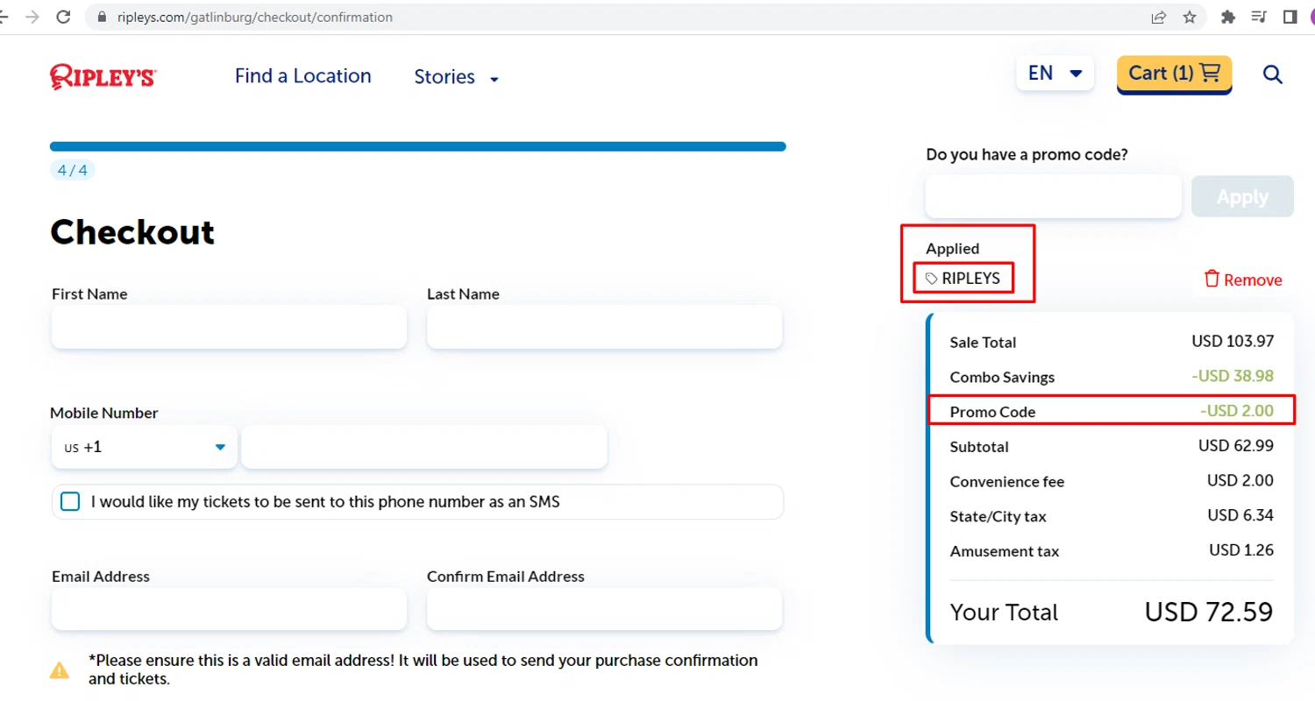The image size is (1315, 701).
Task: Click the Ripley's logo
Action: [103, 77]
